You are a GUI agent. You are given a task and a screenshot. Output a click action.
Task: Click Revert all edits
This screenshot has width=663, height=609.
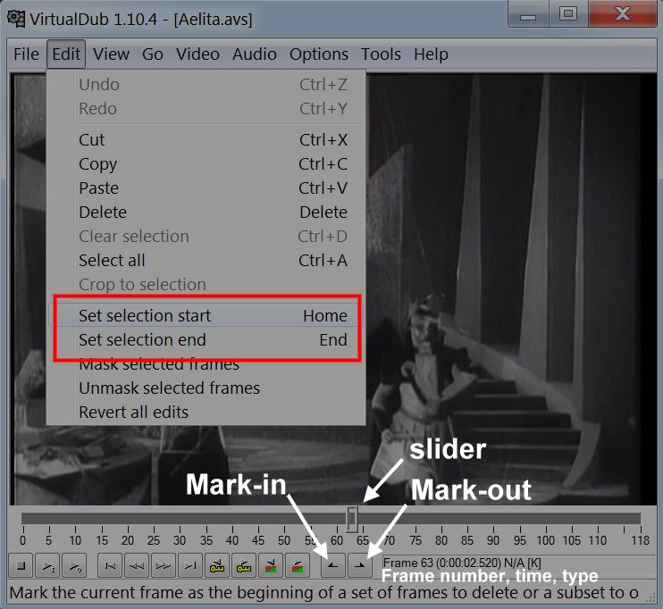coord(206,412)
